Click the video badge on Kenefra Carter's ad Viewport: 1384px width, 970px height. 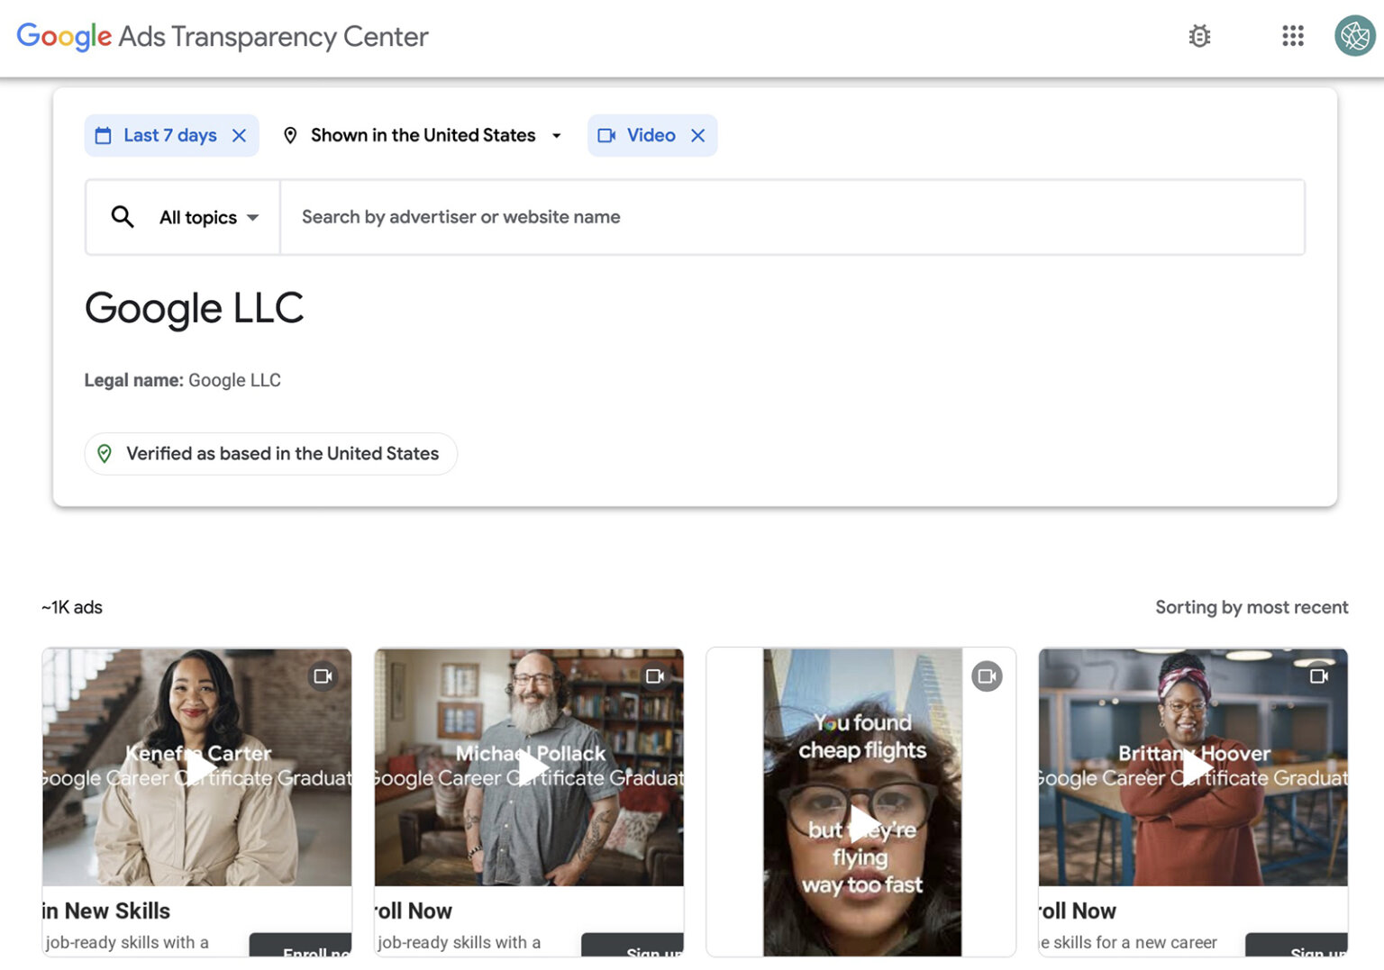tap(323, 675)
